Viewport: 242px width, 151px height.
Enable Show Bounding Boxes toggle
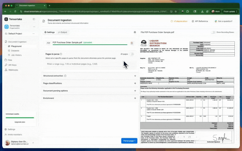point(213,32)
